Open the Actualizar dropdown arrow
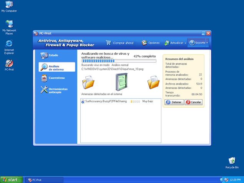 185,43
